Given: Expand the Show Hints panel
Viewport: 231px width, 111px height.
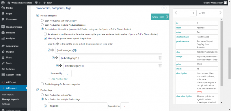Looking at the screenshot, I should pos(160,17).
